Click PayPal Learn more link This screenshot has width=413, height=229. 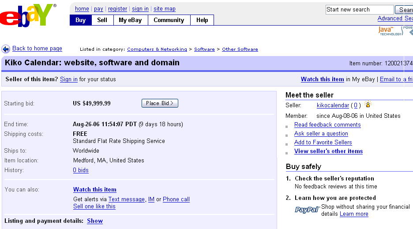pyautogui.click(x=354, y=214)
